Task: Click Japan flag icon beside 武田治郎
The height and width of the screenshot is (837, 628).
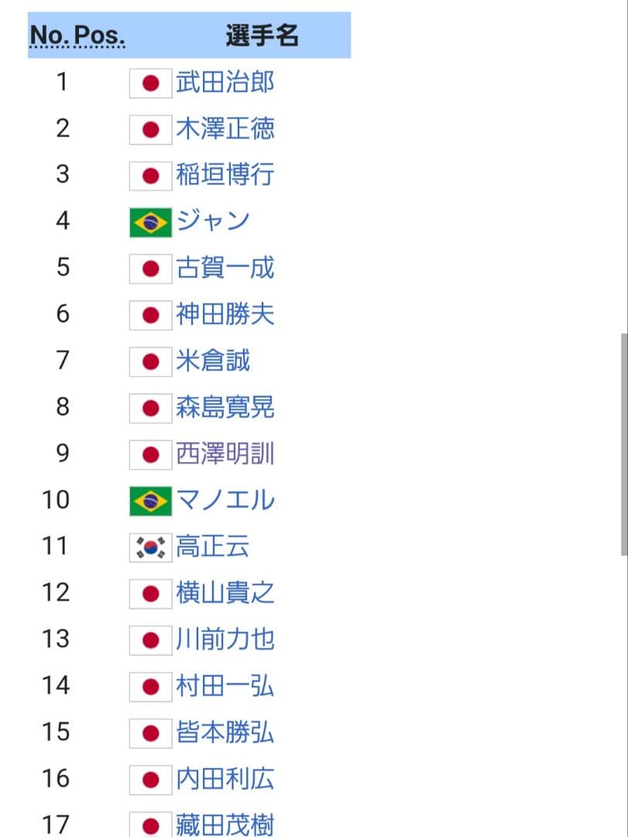Action: 150,83
